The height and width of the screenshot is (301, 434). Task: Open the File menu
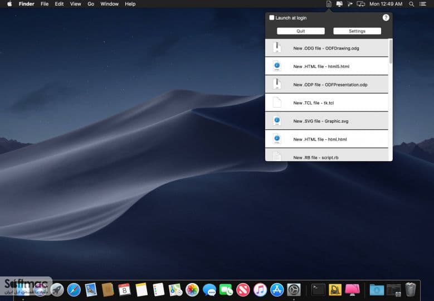click(x=45, y=4)
